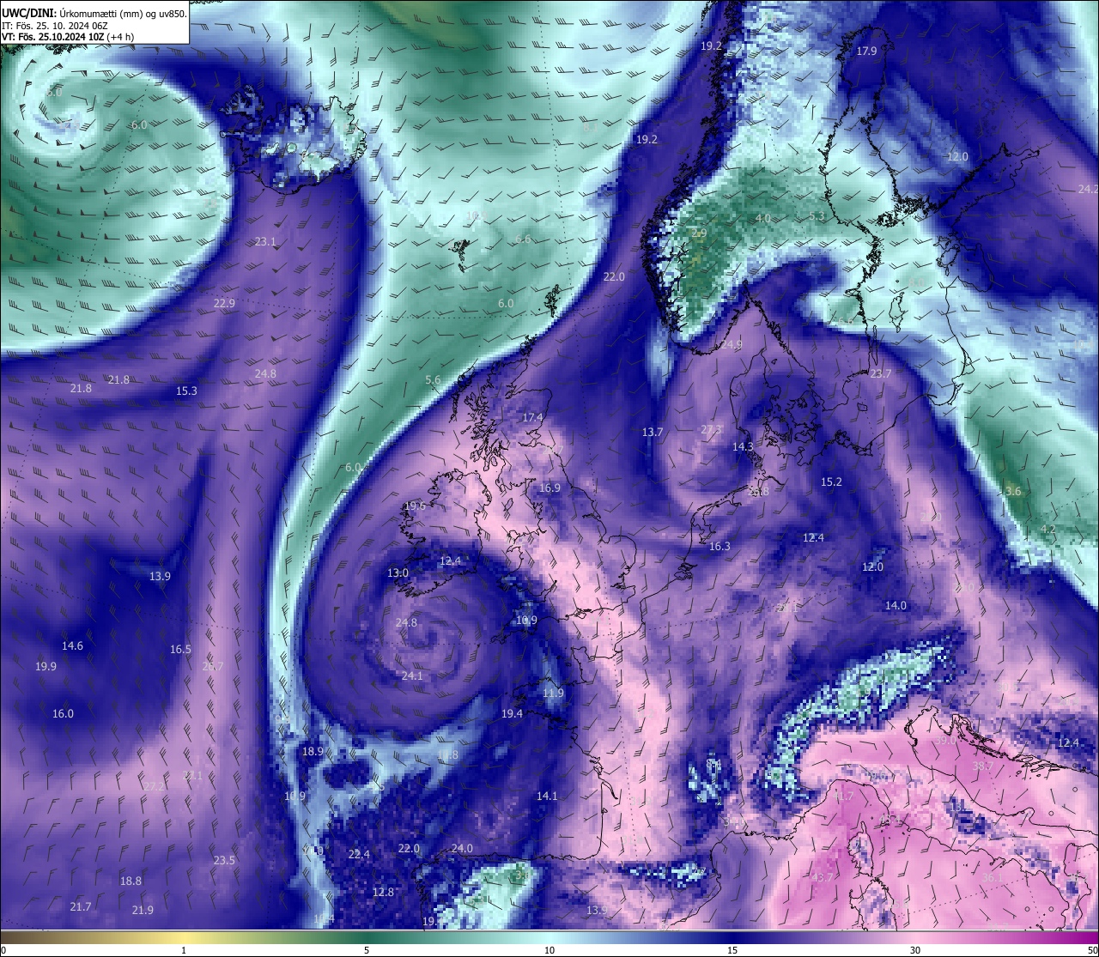The height and width of the screenshot is (957, 1099).
Task: Select the 19.4 value label
Action: 512,713
